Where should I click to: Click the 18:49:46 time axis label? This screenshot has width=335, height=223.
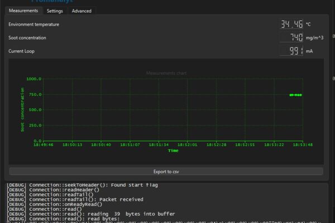[x=44, y=145]
